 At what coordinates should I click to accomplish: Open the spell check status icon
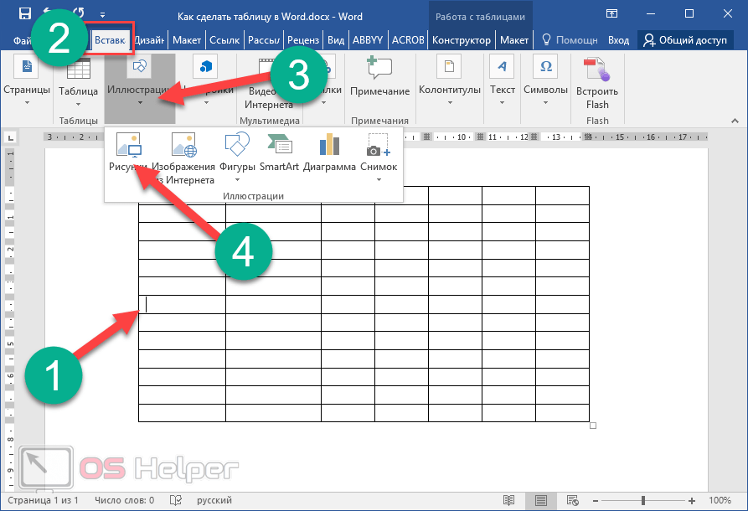176,500
